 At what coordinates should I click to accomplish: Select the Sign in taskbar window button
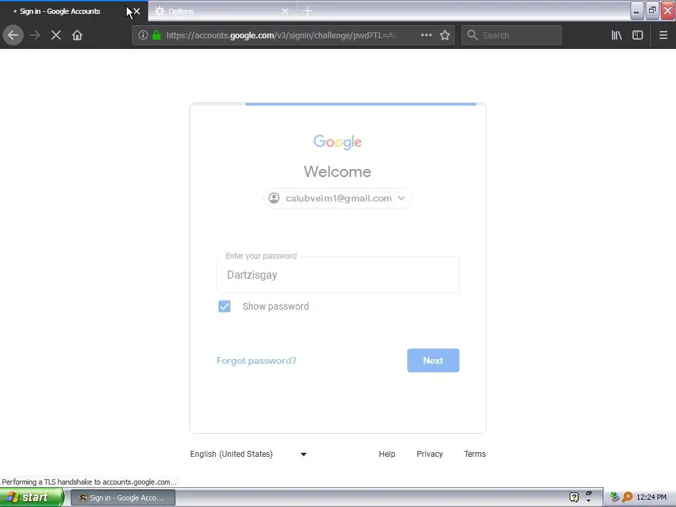pos(123,498)
